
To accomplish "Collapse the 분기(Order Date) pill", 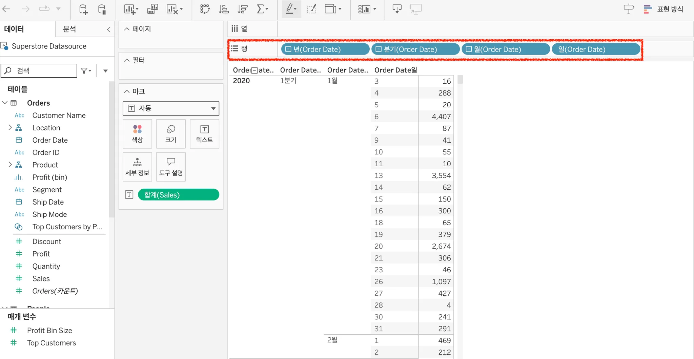I will 379,49.
